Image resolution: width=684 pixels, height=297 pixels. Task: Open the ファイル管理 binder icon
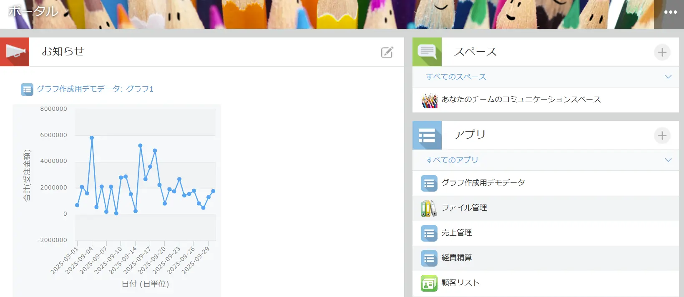(x=429, y=208)
